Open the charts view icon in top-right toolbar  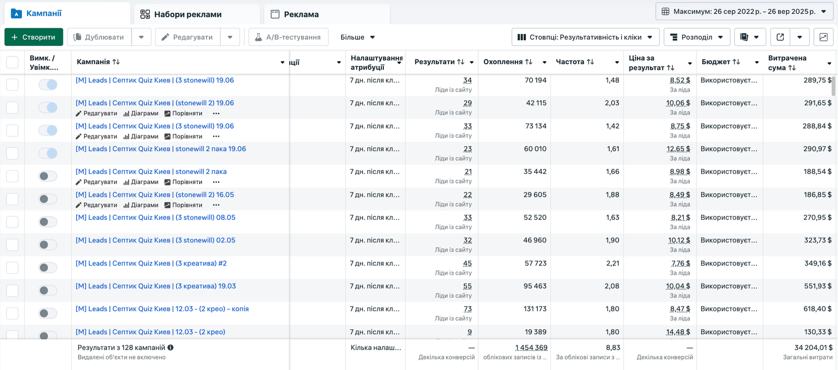pyautogui.click(x=823, y=37)
